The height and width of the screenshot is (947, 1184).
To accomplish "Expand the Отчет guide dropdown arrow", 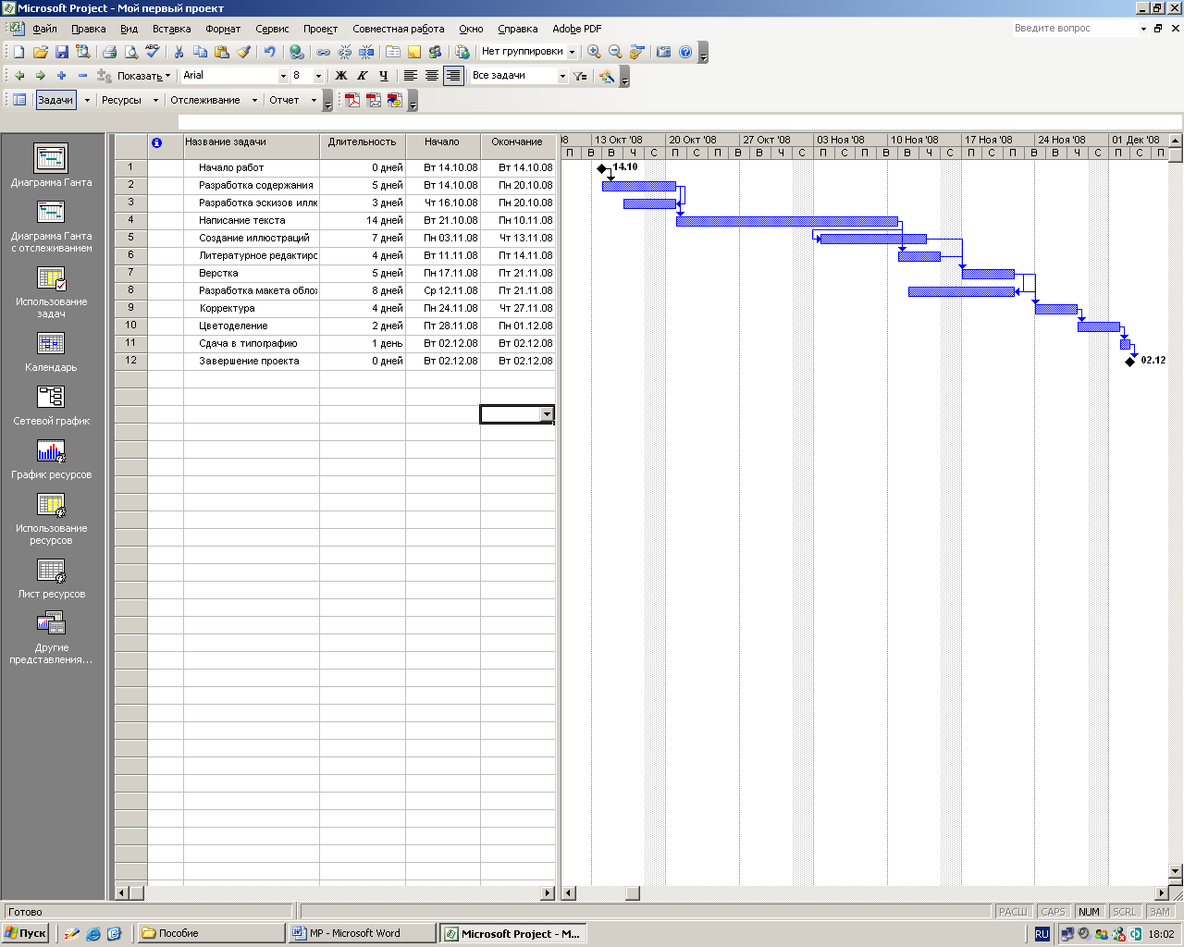I will 314,100.
